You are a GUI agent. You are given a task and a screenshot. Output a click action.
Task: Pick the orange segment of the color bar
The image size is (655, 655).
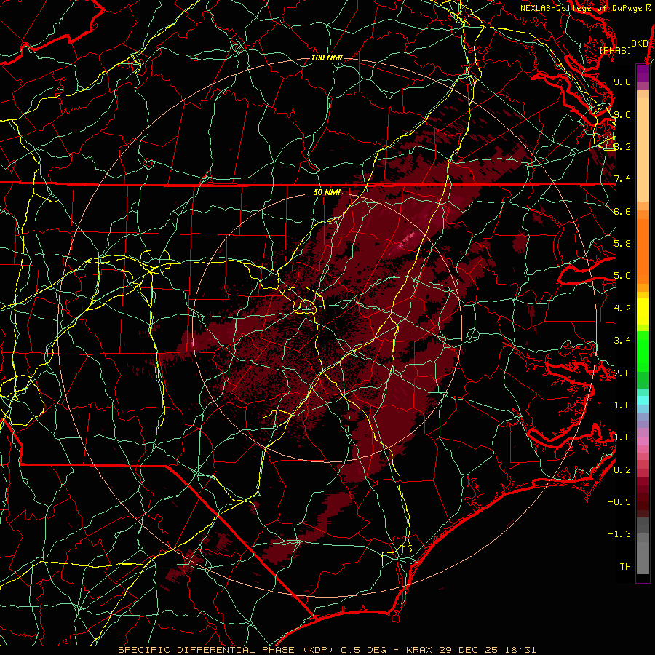point(643,251)
